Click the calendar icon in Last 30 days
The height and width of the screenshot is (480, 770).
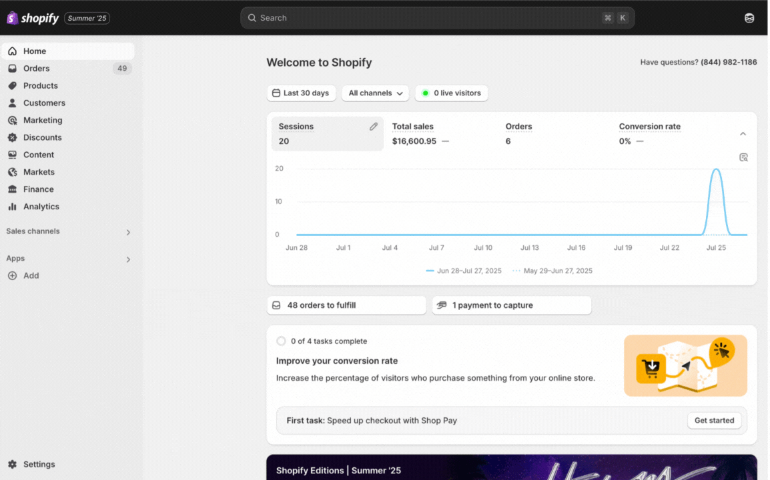pyautogui.click(x=276, y=93)
